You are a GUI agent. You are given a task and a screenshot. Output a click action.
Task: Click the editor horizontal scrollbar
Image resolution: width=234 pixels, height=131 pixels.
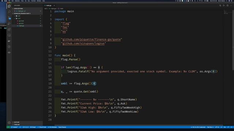click(139, 125)
